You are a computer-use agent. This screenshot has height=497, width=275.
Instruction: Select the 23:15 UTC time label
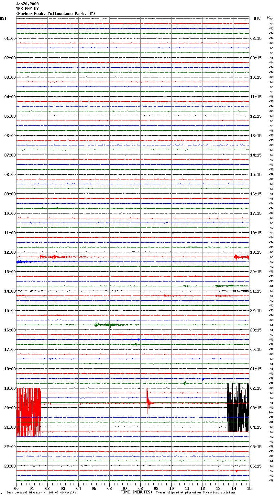(x=256, y=330)
